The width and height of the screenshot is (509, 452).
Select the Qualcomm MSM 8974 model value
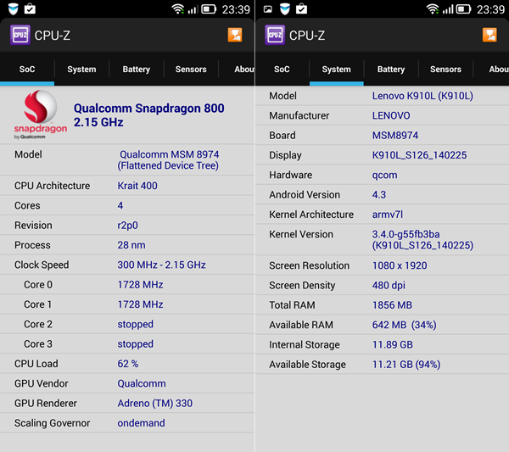pyautogui.click(x=168, y=160)
